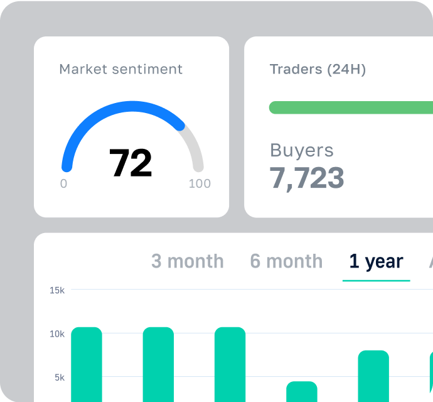433x402 pixels.
Task: Switch to the 6 month tab
Action: (x=286, y=261)
